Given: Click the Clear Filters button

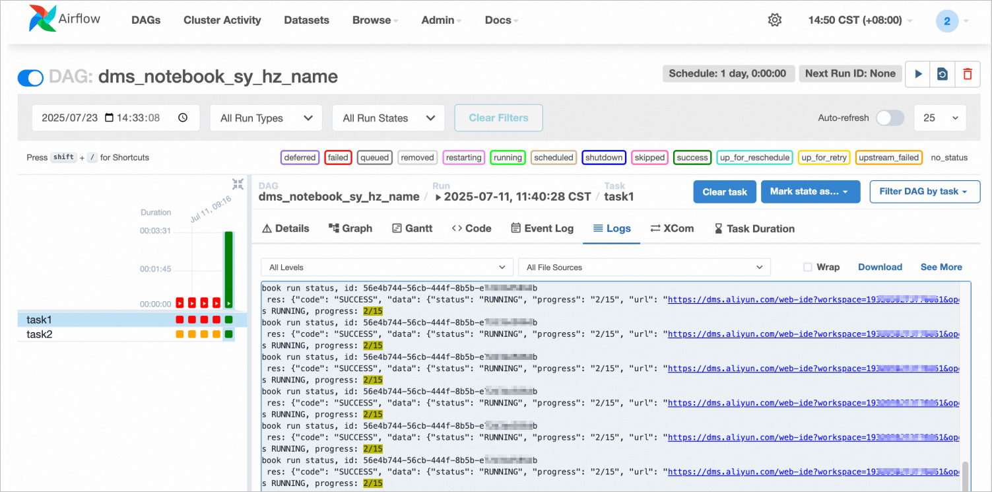Looking at the screenshot, I should coord(499,118).
